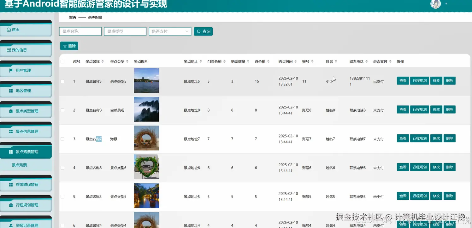Viewport: 472px width, 228px height.
Task: Click the grid icon beside 景点信息管理
Action: tap(11, 131)
